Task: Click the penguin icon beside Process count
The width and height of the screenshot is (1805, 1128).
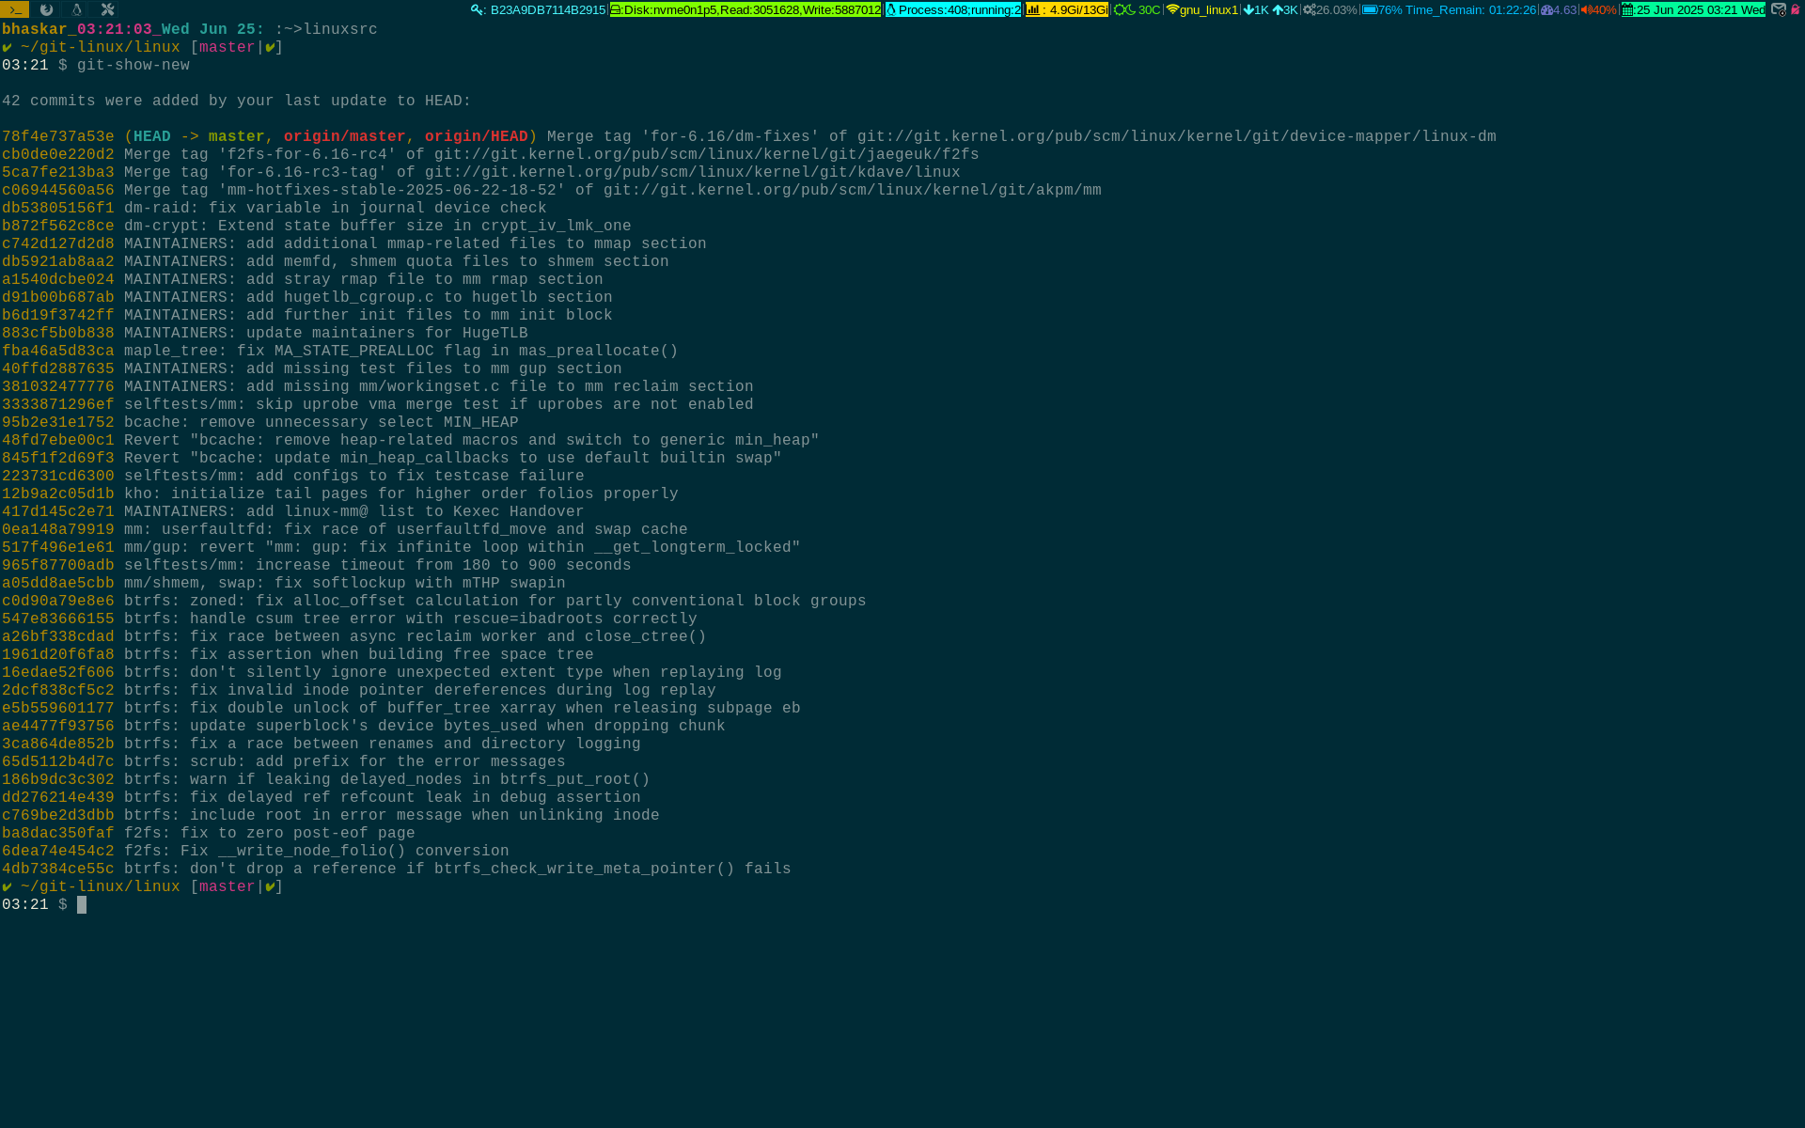Action: [x=891, y=10]
